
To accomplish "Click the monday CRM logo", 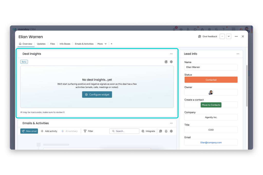I will point(24,29).
